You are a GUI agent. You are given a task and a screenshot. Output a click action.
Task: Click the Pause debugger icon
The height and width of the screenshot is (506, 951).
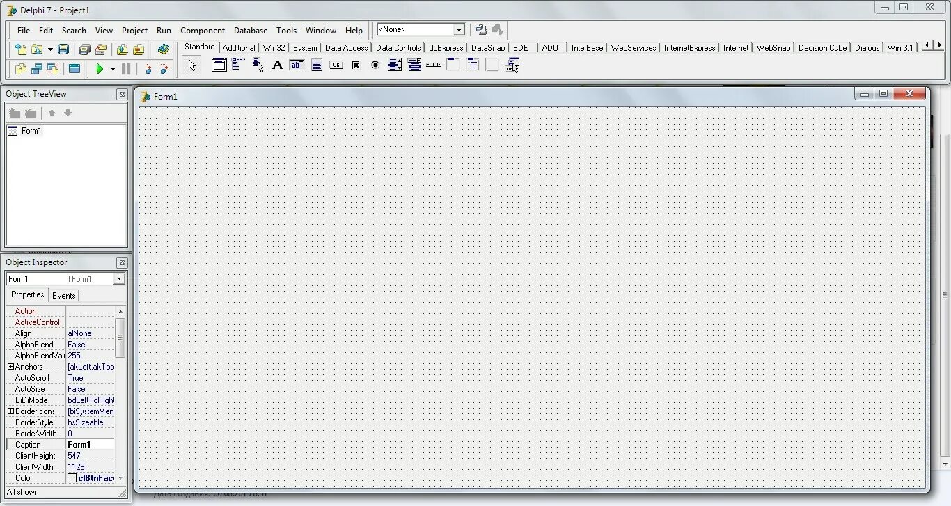(126, 69)
